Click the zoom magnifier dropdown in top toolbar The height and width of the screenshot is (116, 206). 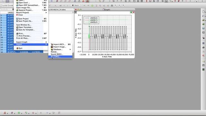click(171, 1)
